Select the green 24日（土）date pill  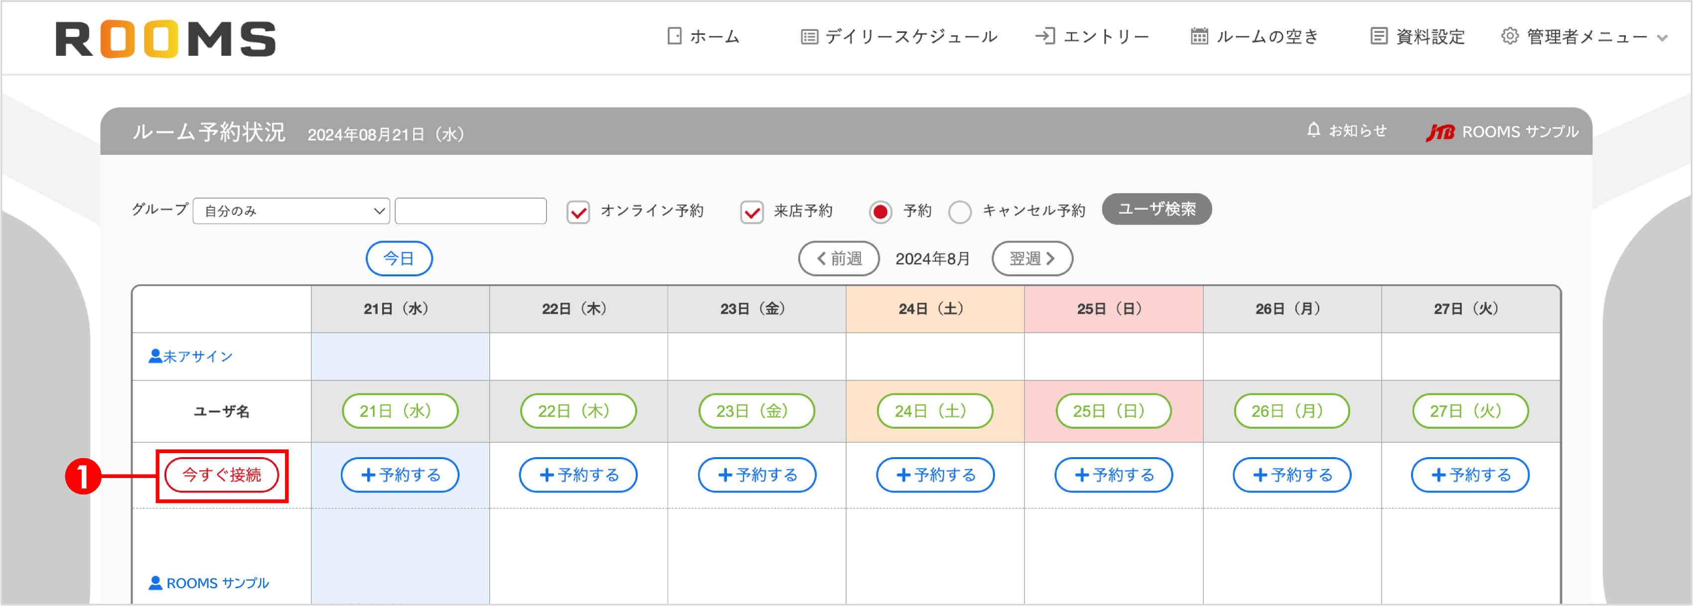tap(935, 410)
